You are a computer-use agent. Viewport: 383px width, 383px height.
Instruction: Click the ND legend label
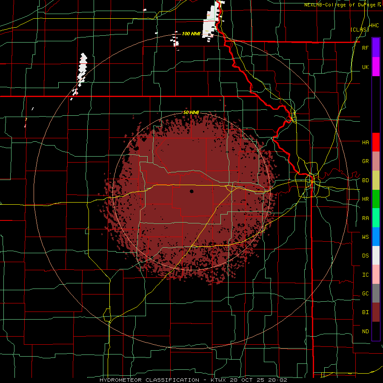[x=365, y=332]
